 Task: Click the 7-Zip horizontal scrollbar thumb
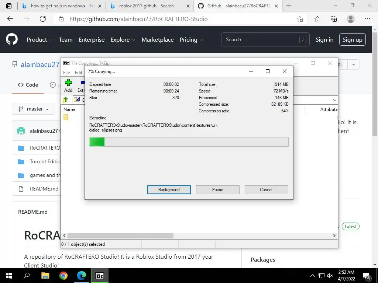point(120,235)
